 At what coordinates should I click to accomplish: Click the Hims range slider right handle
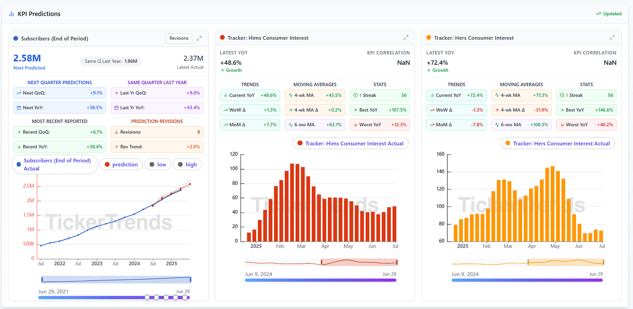[396, 262]
